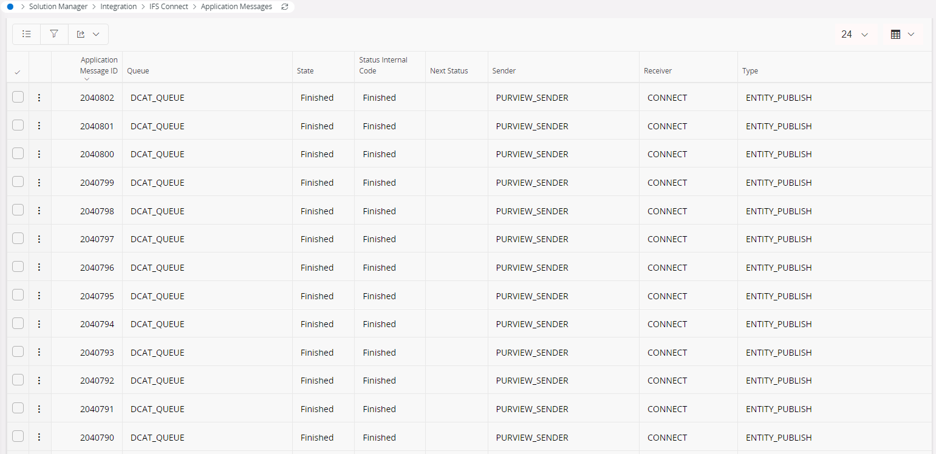Open the list view icon in toolbar

(26, 35)
